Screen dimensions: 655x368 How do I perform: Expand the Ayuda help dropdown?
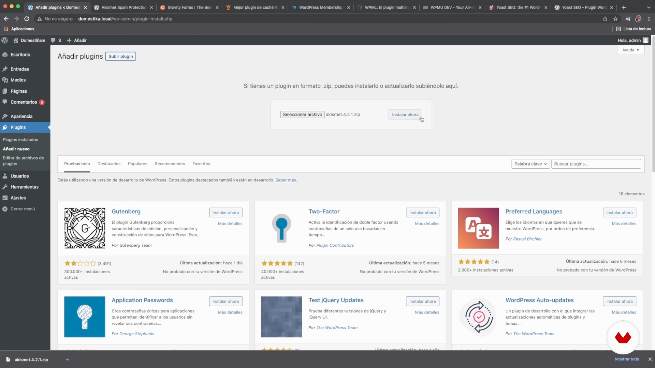coord(630,50)
